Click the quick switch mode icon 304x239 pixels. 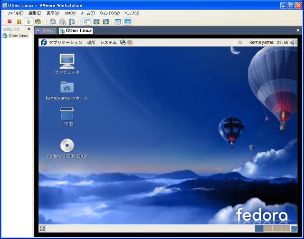tap(106, 21)
